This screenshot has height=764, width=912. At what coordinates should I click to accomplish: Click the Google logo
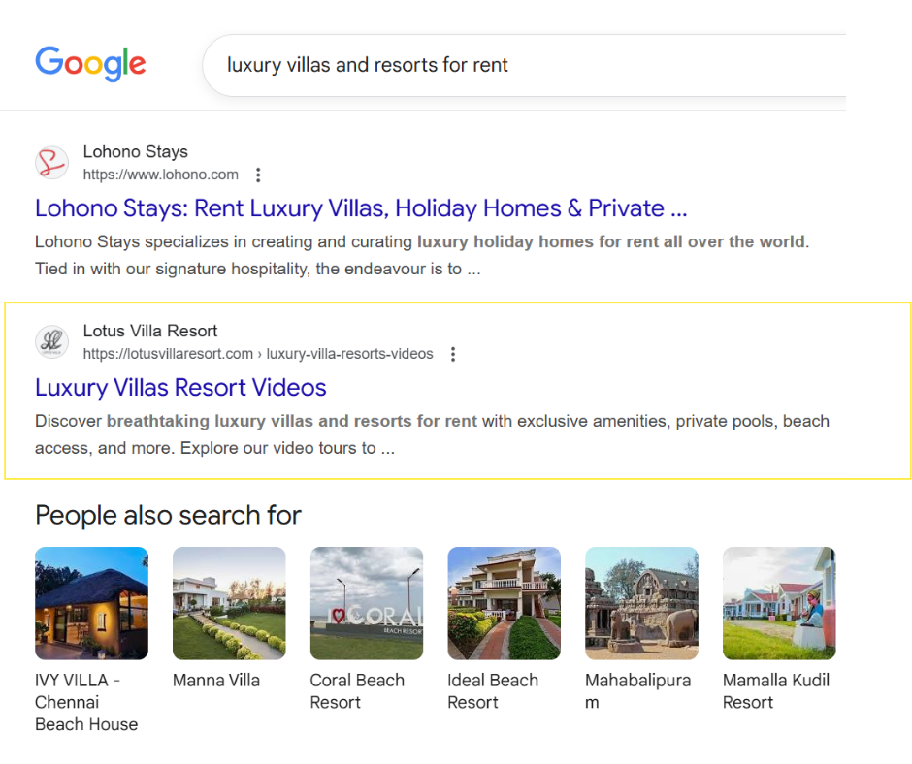[x=90, y=64]
